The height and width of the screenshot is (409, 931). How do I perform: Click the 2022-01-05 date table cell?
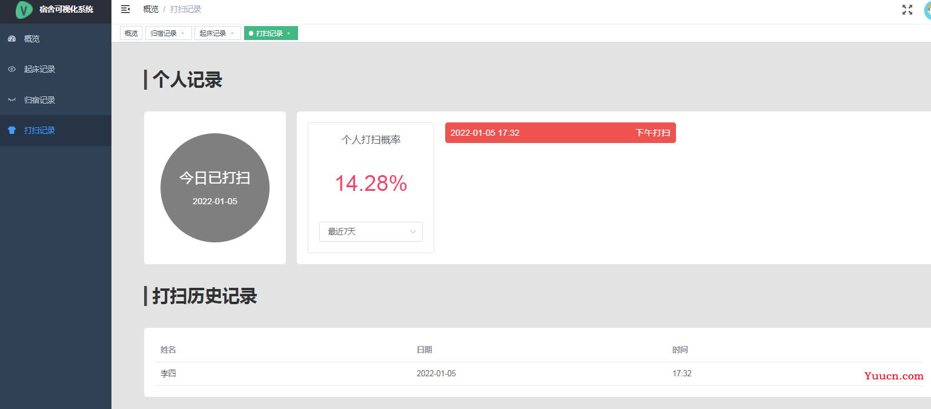pos(436,373)
